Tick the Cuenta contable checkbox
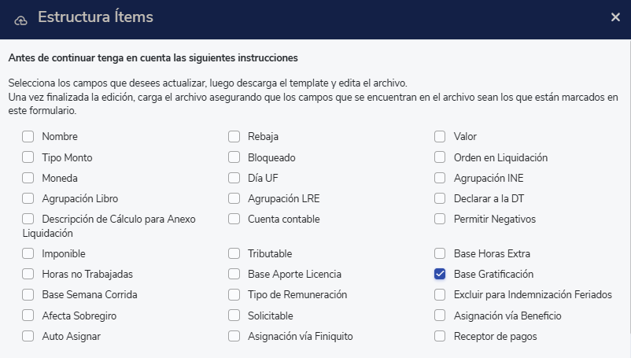 (x=234, y=219)
